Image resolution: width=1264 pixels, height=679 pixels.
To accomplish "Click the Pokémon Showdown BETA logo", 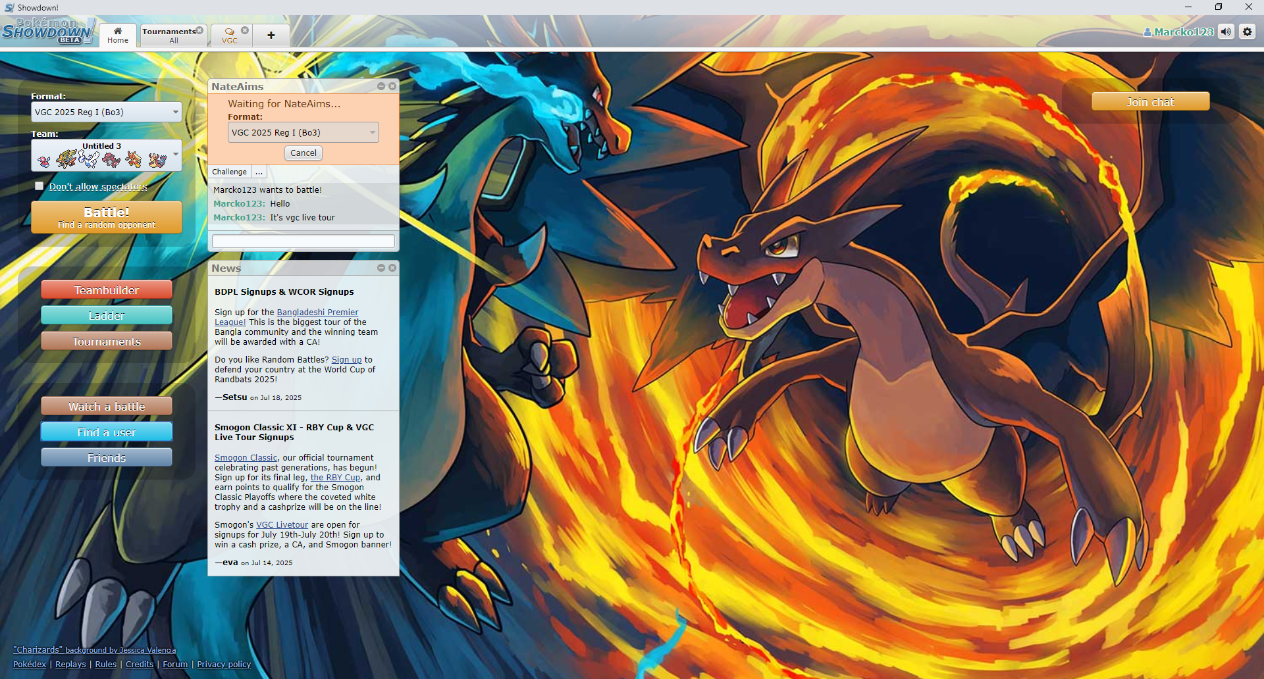I will [47, 31].
